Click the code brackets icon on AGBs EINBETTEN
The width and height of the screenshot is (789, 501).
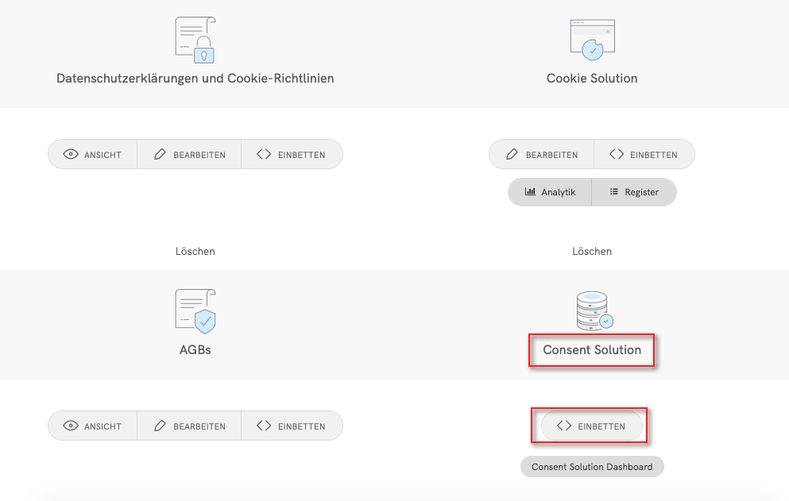263,426
